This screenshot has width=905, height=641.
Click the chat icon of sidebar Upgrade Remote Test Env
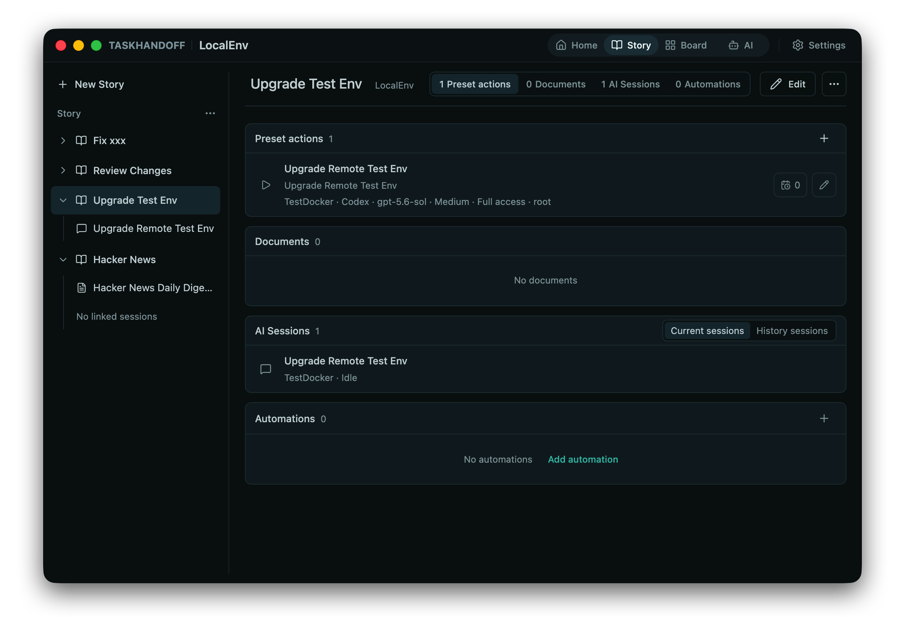[x=81, y=228]
